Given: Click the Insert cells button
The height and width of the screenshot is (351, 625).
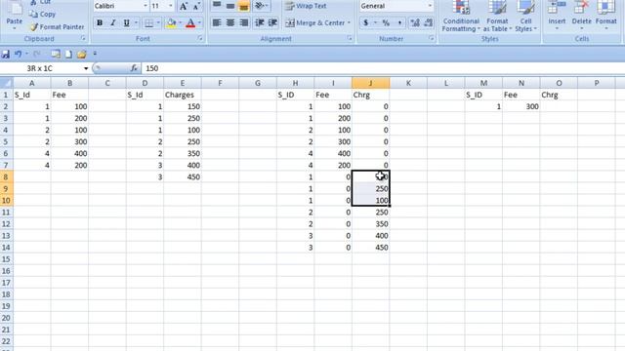Looking at the screenshot, I should click(x=557, y=17).
